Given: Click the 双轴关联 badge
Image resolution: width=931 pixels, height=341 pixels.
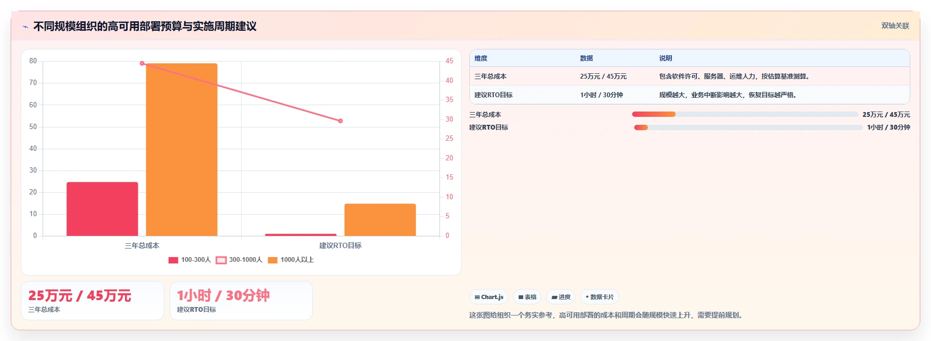Looking at the screenshot, I should 895,25.
